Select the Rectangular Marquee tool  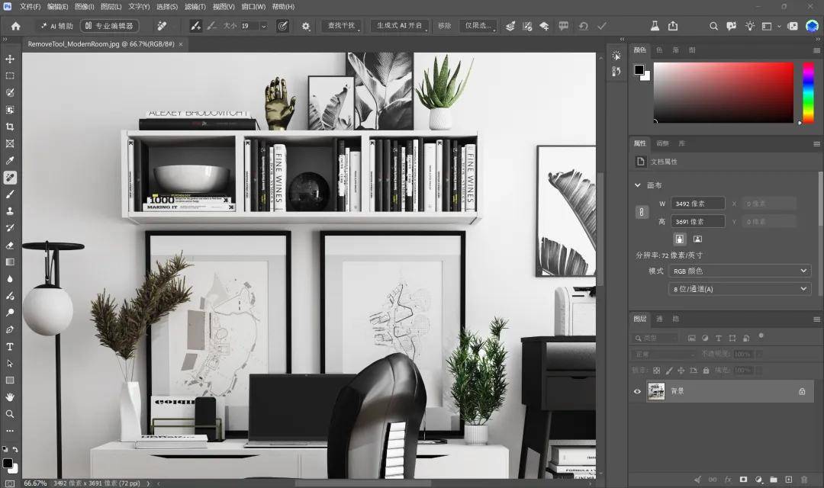tap(10, 75)
